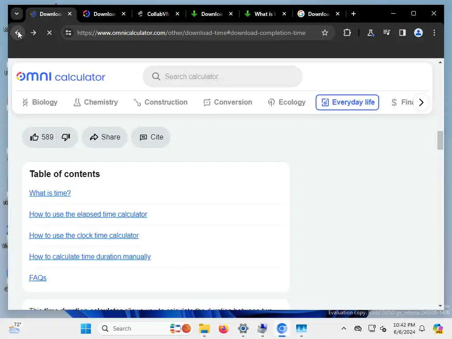Screen dimensions: 452x339
Task: Toggle the browser side panel icon
Action: 403,33
